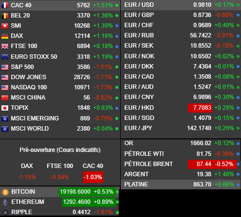Click blue status dot on PÉTROLE BRENT row
The width and height of the screenshot is (241, 217).
pos(238,164)
